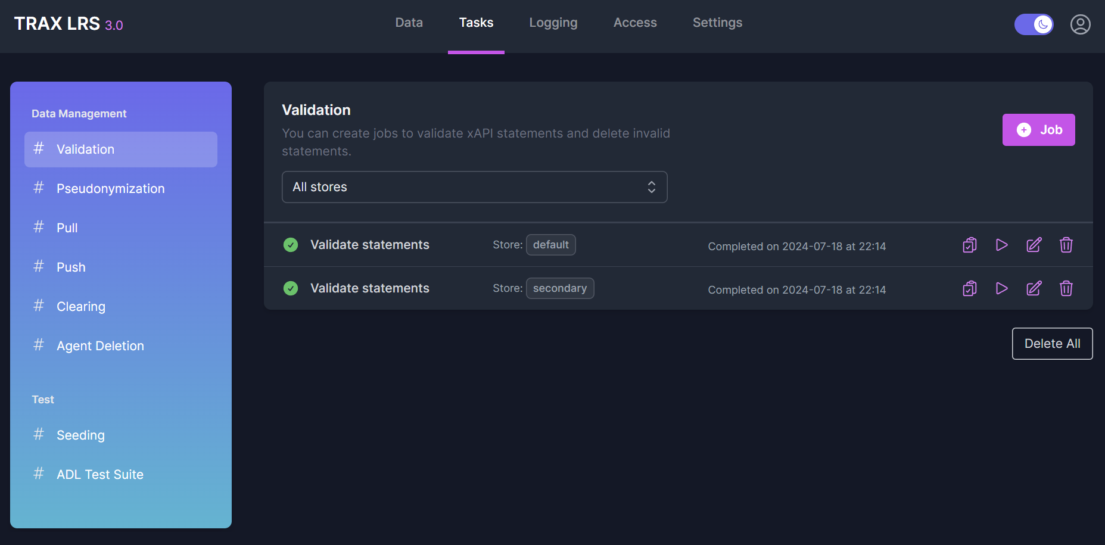This screenshot has height=545, width=1105.
Task: Edit the secondary store validation job
Action: pos(1034,288)
